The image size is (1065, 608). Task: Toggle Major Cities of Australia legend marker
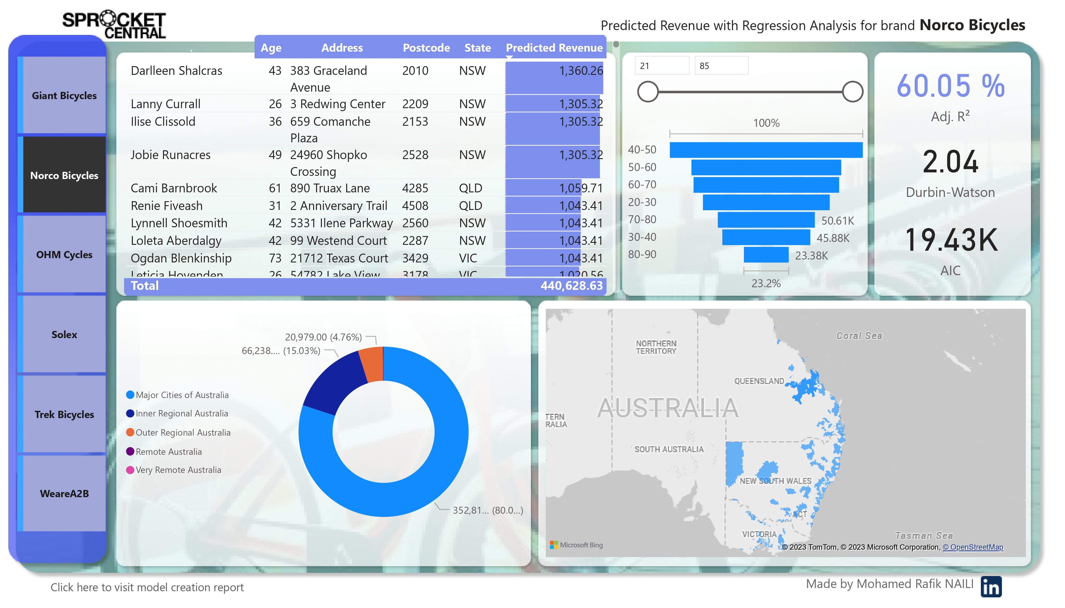pos(130,395)
